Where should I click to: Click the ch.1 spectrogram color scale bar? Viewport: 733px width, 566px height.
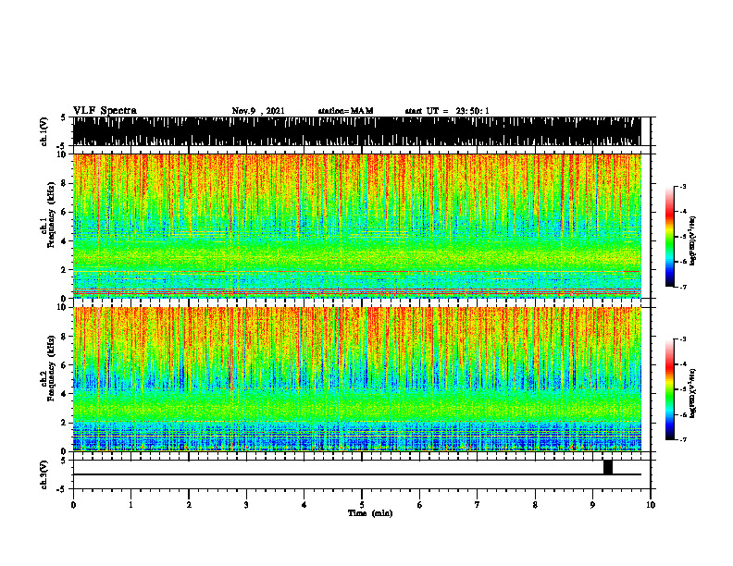[x=669, y=237]
